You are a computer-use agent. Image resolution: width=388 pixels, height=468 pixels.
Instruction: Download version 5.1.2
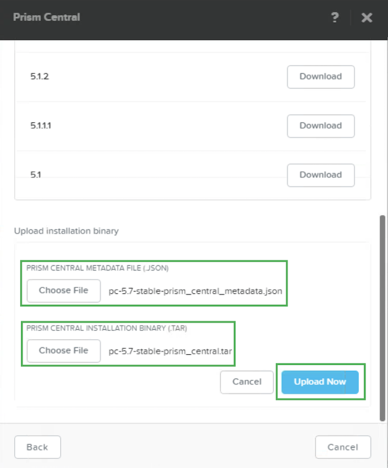point(320,76)
